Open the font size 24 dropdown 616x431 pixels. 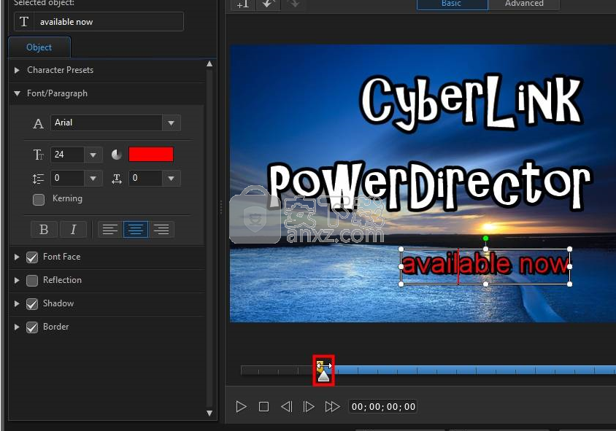point(93,155)
